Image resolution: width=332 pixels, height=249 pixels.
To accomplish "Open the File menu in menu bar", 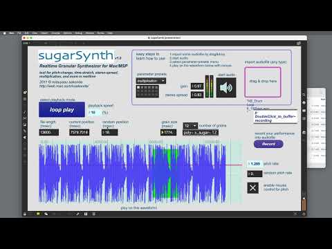I will click(19, 33).
